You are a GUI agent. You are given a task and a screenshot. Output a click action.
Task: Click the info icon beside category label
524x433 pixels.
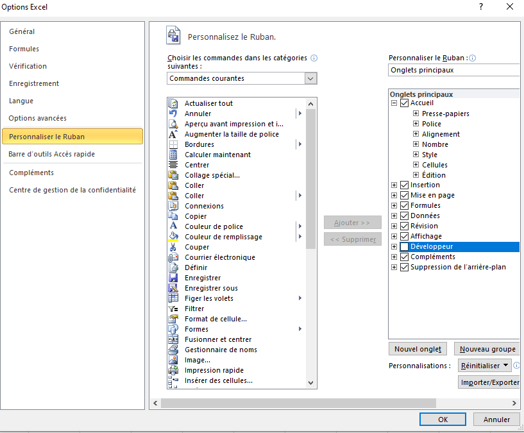(314, 58)
